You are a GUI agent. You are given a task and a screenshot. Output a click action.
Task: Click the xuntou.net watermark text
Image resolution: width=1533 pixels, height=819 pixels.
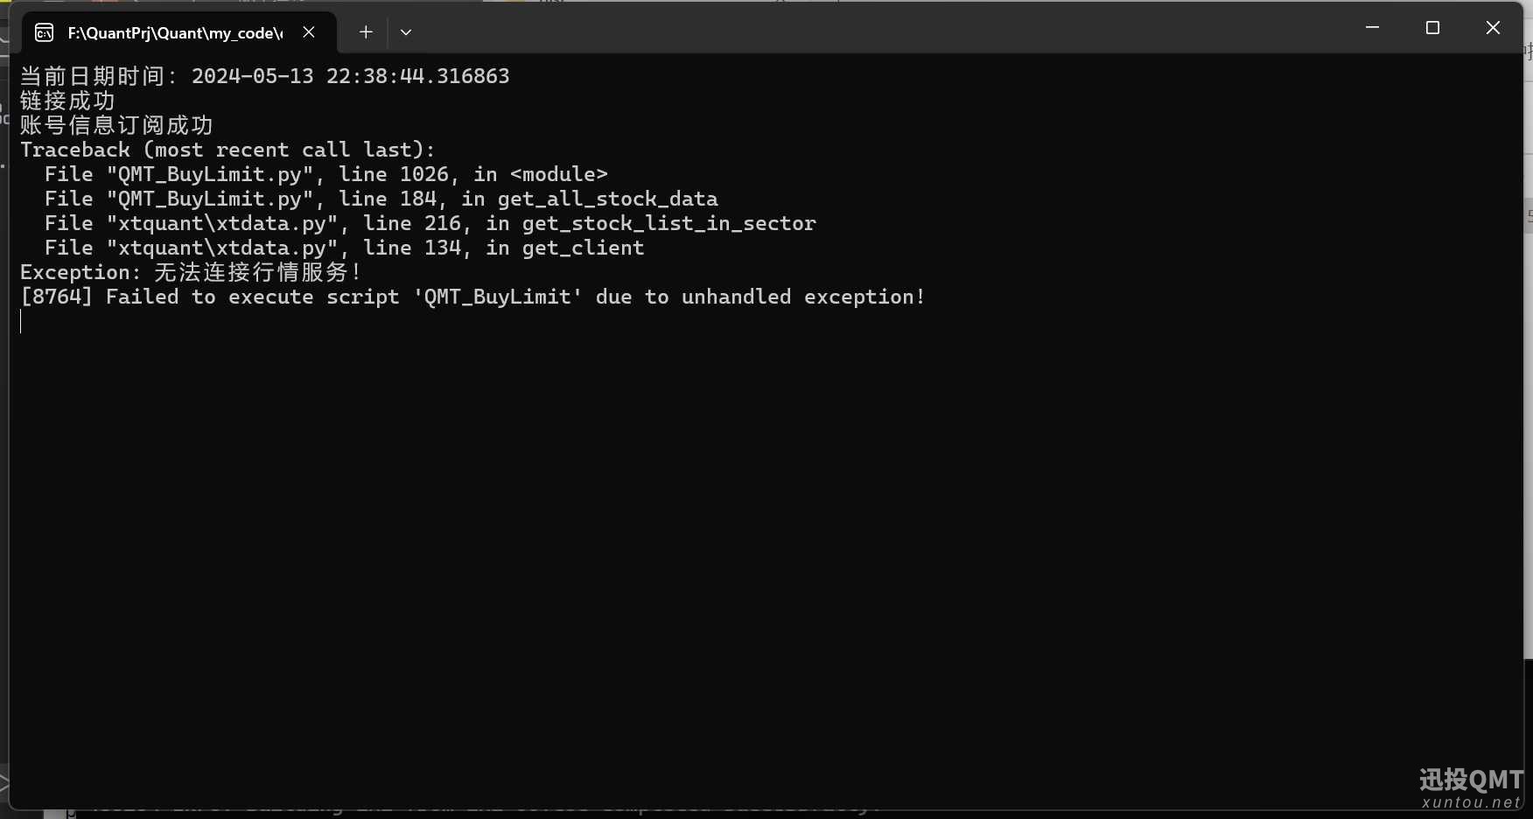pyautogui.click(x=1472, y=802)
